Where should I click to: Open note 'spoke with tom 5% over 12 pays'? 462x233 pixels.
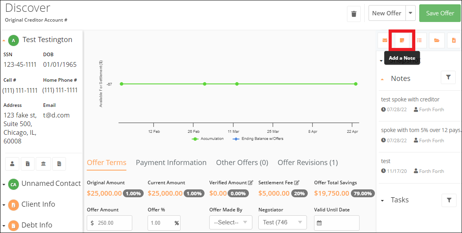tap(421, 130)
